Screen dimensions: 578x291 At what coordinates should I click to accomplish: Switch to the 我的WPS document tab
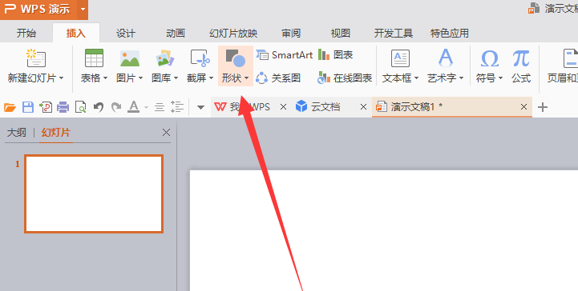(242, 107)
